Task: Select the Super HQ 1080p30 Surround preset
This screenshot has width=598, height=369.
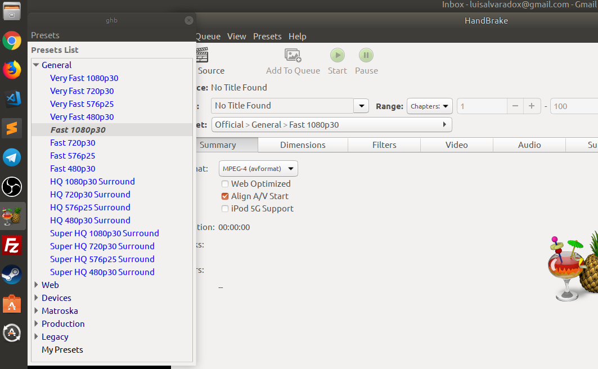Action: point(105,233)
